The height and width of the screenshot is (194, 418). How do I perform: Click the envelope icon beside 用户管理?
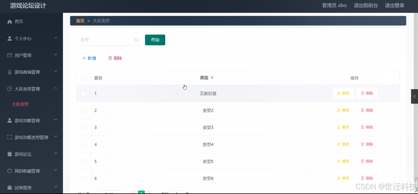click(x=10, y=55)
